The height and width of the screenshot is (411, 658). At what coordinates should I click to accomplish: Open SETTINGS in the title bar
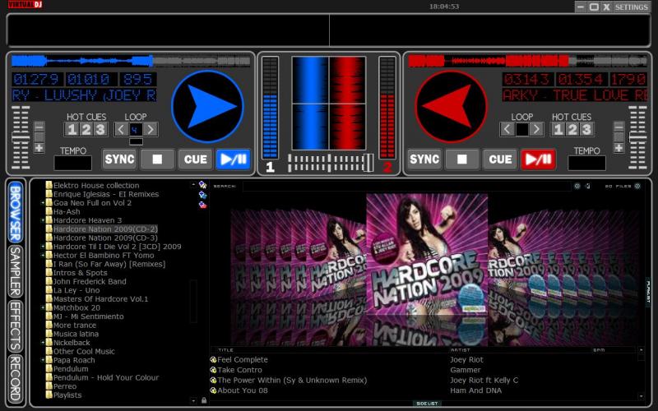click(x=631, y=7)
